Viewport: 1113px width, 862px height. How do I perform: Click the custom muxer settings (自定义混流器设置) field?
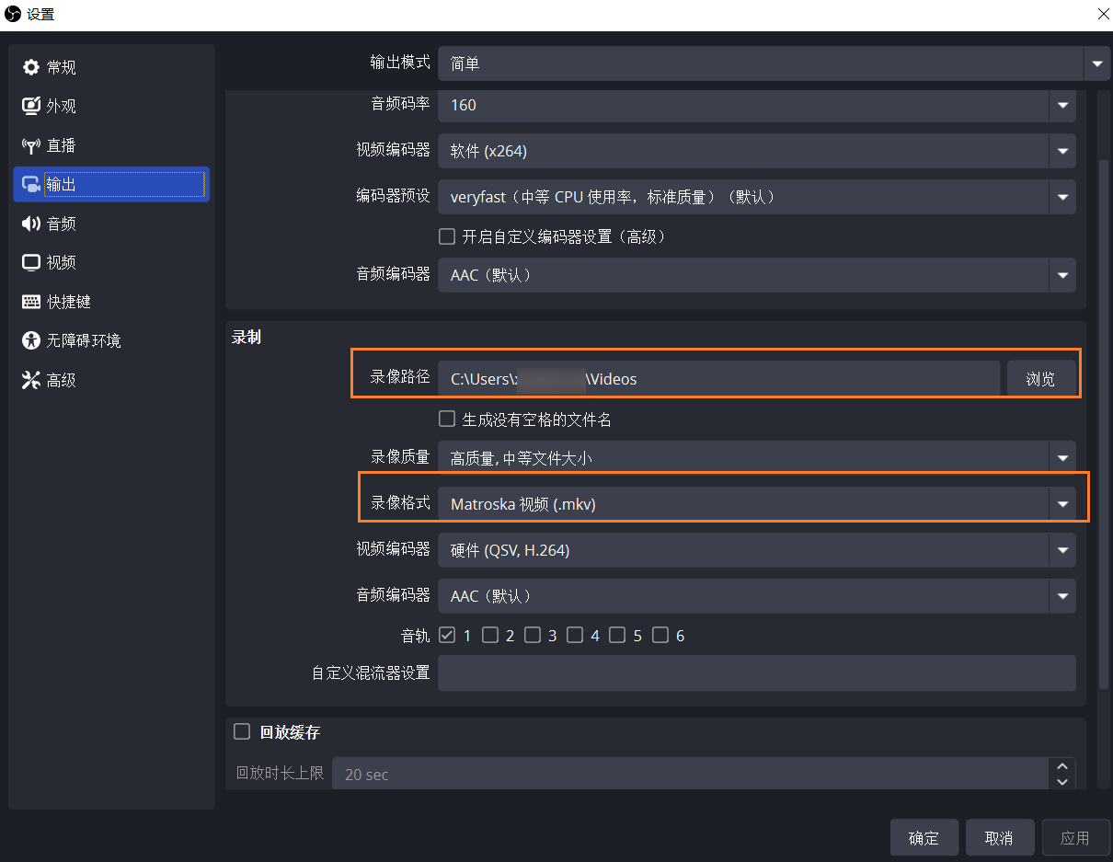[x=756, y=672]
